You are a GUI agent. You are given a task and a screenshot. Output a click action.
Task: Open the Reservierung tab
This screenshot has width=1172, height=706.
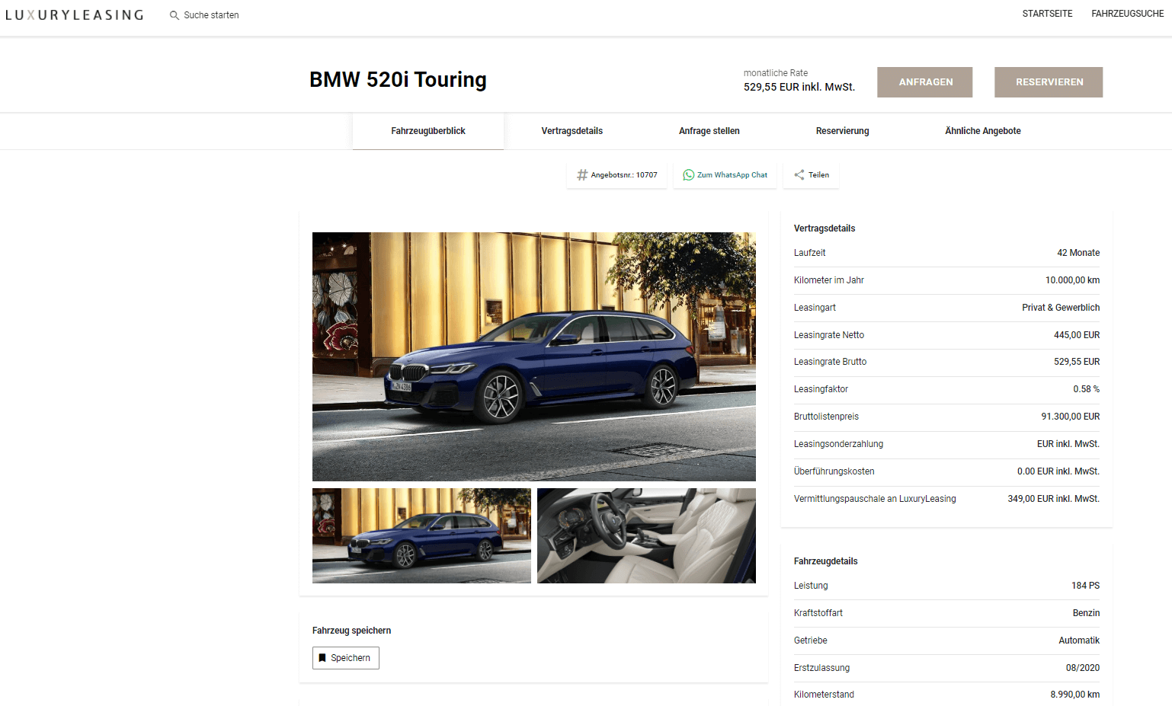point(842,131)
